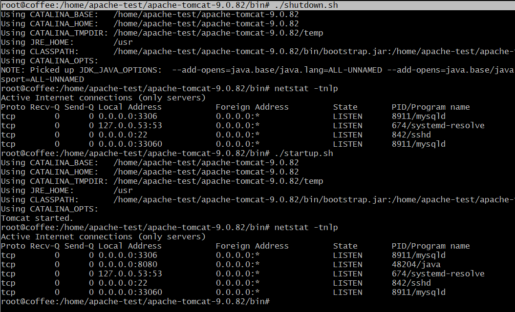The image size is (515, 312).
Task: Click the 'PID/Program name' header above the java row
Action: pyautogui.click(x=430, y=246)
